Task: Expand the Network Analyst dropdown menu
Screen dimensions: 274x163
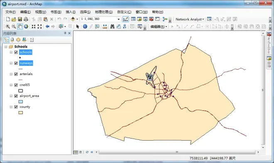Action: point(190,19)
